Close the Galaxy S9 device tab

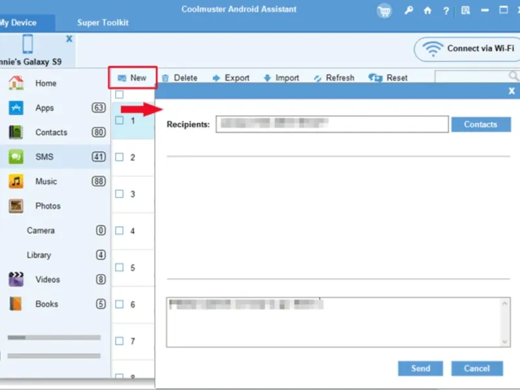69,39
